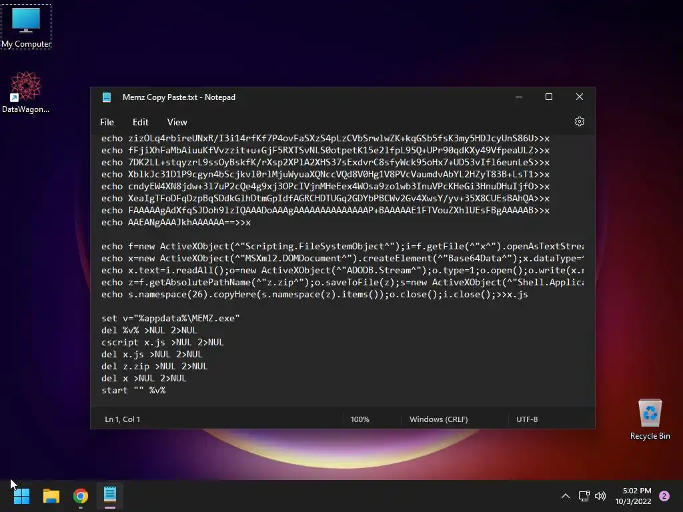Click the line starting 'echo x.text=i.readAll()'
This screenshot has height=512, width=683.
(342, 271)
